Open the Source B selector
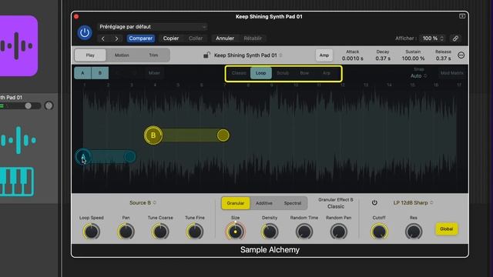 [143, 203]
